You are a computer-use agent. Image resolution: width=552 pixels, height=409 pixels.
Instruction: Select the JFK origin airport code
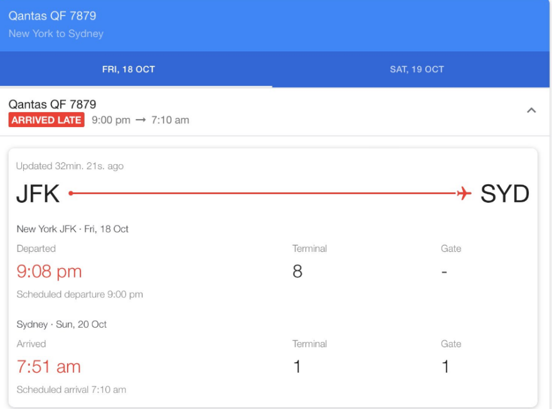coord(38,194)
